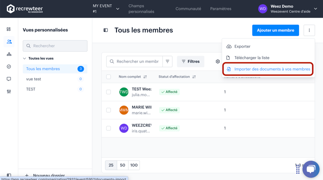Click the Vues personnalisées heading

46,30
